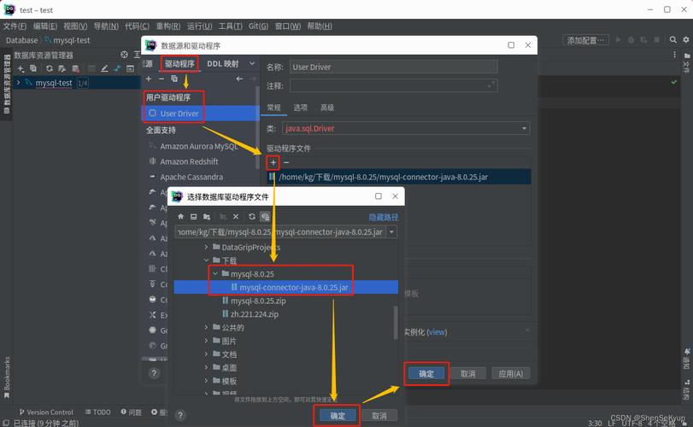Click 注释 comment input field
This screenshot has height=427, width=693.
point(393,85)
